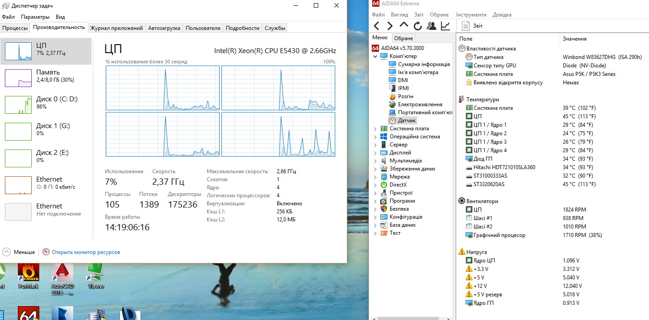Click the AIDA64 forward navigation arrow
649x320 pixels.
390,26
